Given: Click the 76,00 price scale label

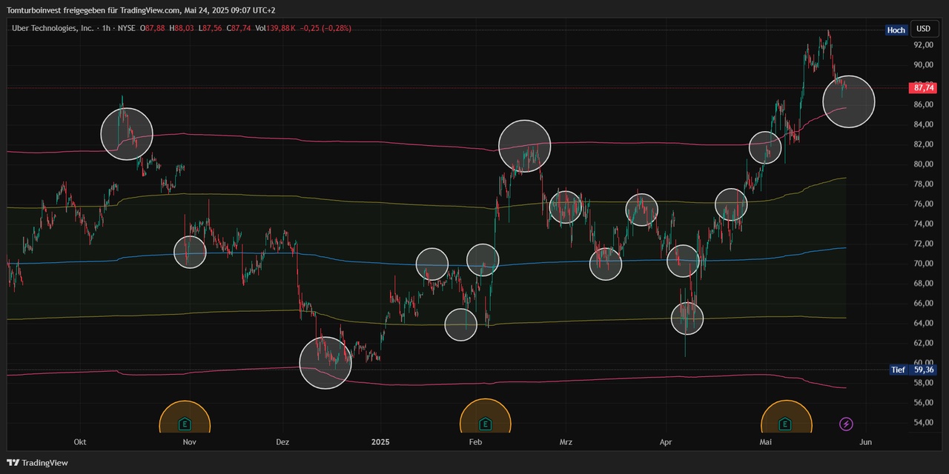Looking at the screenshot, I should coord(923,204).
